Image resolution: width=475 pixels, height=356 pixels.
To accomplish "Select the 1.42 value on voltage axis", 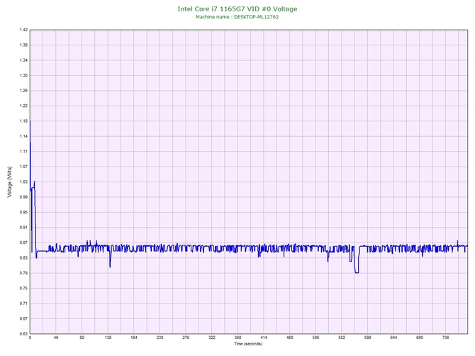I will point(23,30).
